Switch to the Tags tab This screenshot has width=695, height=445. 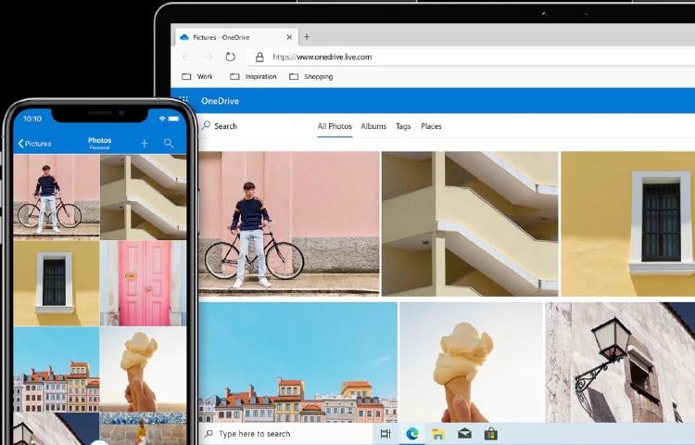tap(403, 126)
